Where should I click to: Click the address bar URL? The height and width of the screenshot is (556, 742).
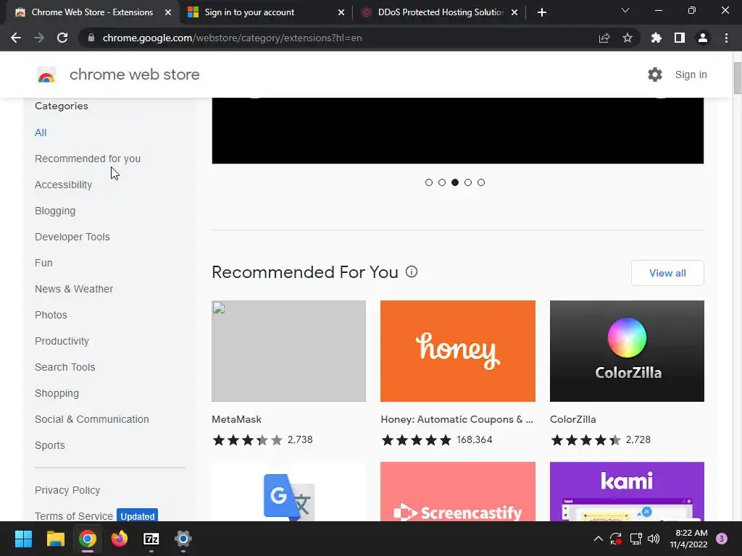click(x=232, y=38)
